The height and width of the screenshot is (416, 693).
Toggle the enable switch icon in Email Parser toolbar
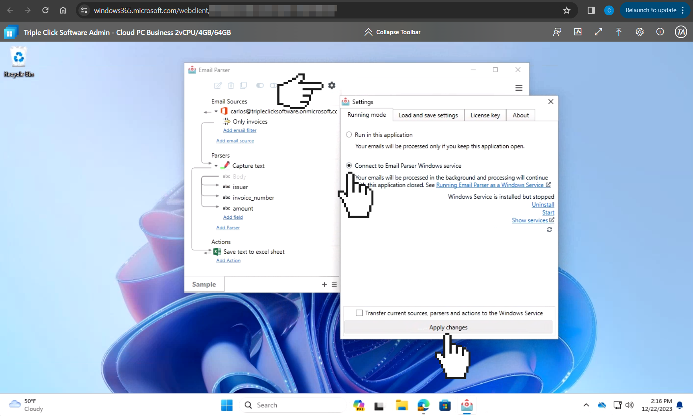pyautogui.click(x=260, y=85)
